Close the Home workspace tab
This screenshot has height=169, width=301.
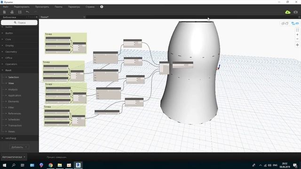(84, 17)
